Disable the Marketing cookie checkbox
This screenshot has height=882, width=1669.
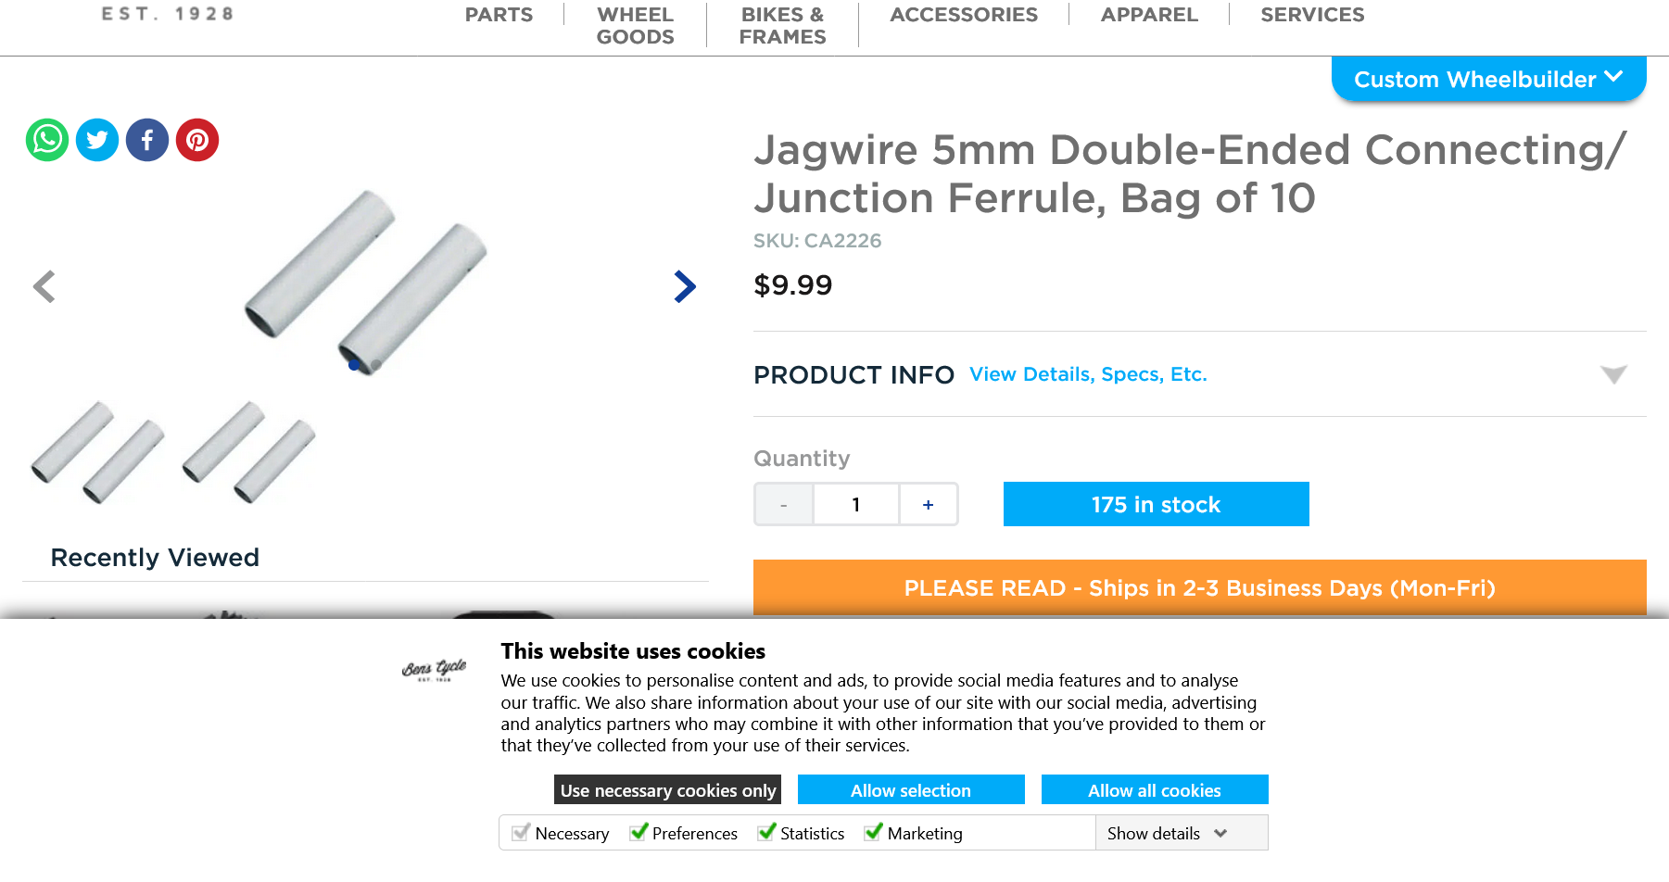click(x=873, y=832)
